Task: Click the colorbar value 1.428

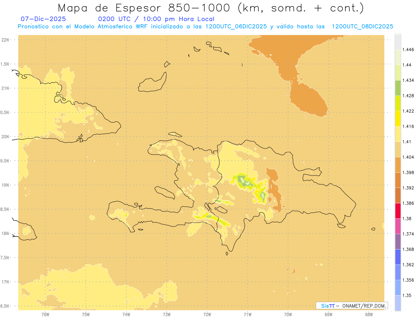Action: [408, 96]
